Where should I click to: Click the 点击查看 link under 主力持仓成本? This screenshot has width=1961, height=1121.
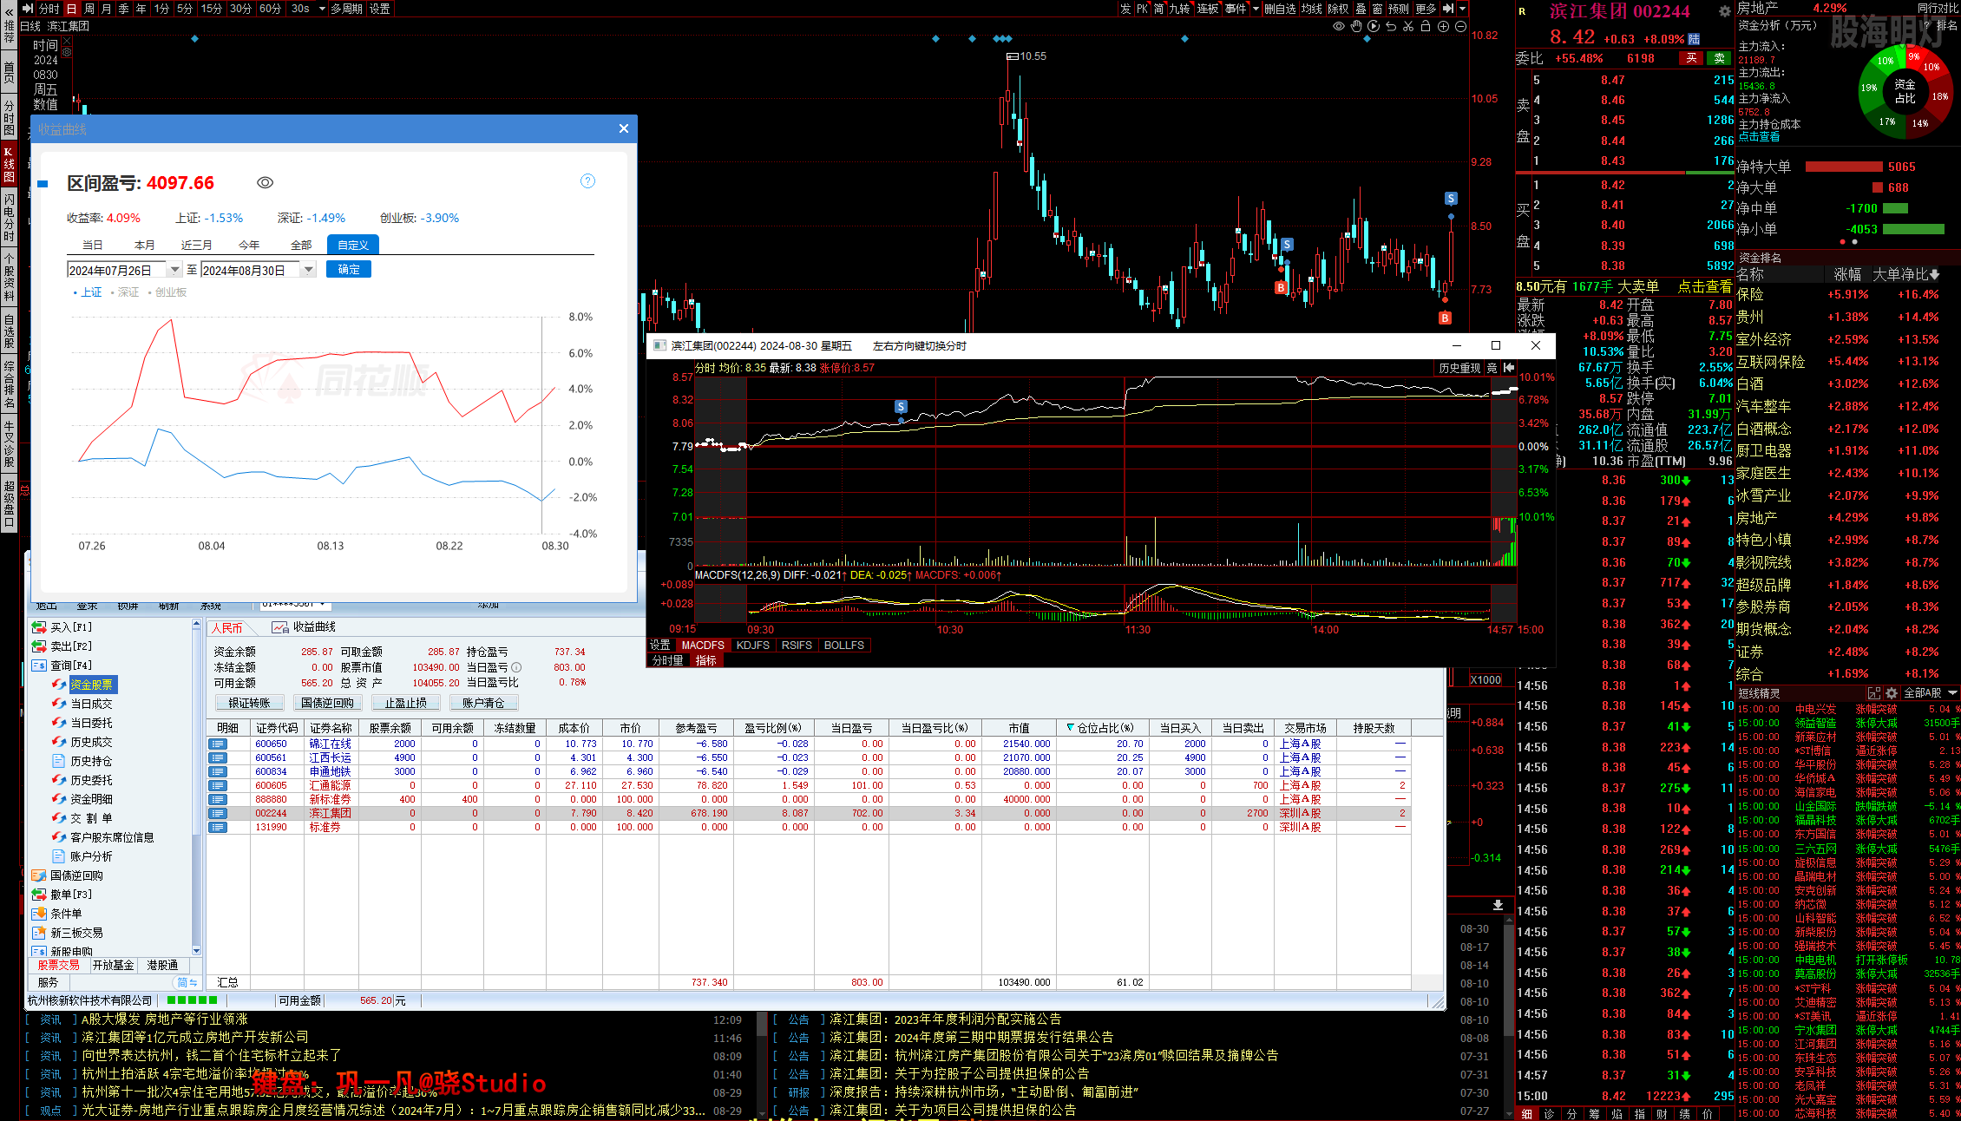click(1759, 137)
